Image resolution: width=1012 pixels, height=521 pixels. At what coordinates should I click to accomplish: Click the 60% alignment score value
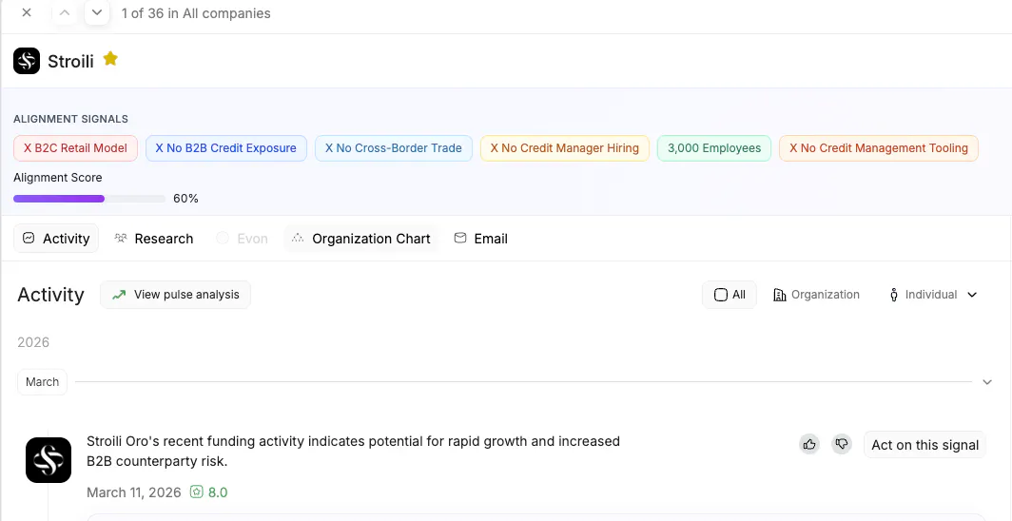185,199
